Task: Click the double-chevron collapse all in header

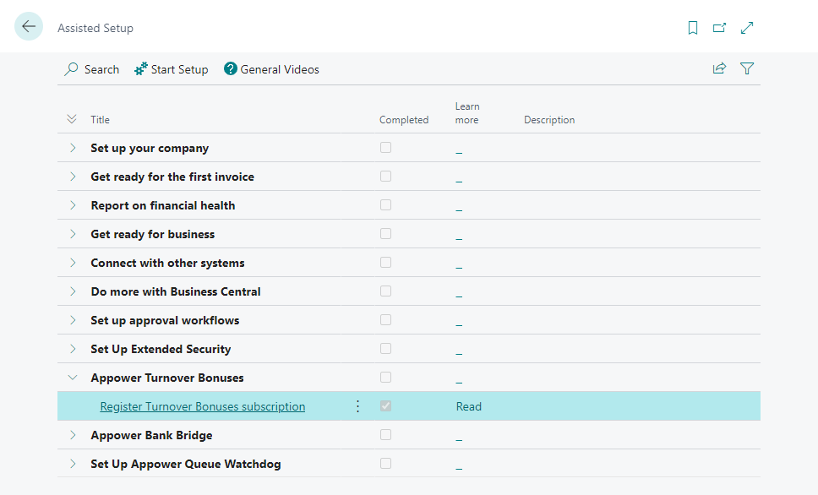Action: (x=72, y=120)
